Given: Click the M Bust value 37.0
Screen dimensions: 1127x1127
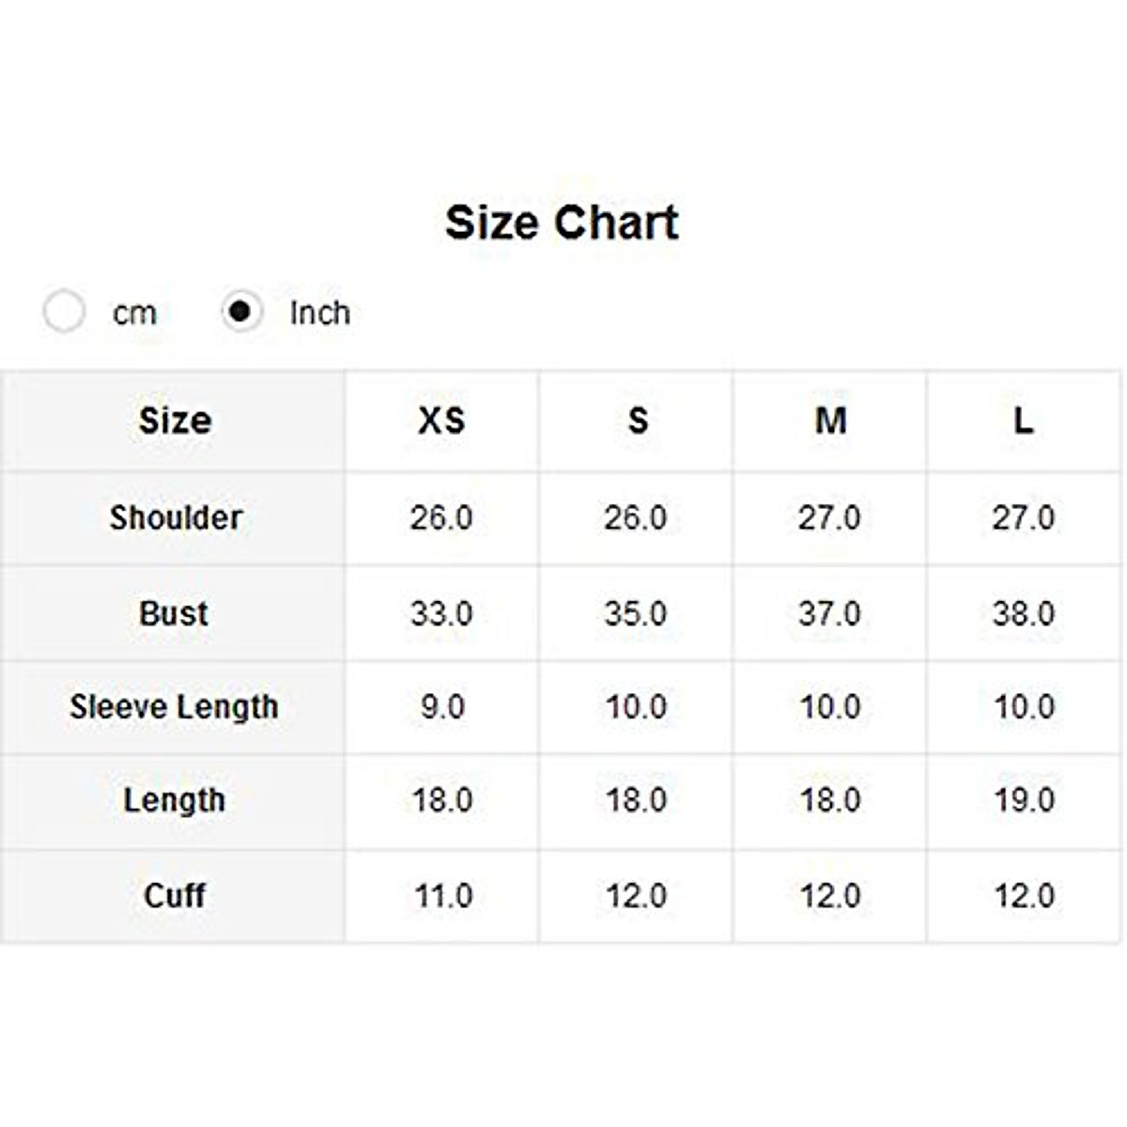Looking at the screenshot, I should coord(829,613).
